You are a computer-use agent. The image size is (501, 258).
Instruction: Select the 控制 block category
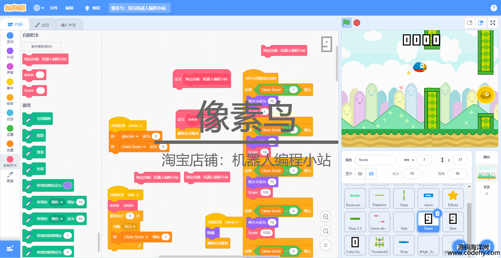point(10,99)
